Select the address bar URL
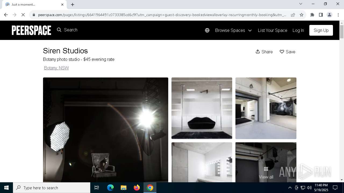The width and height of the screenshot is (344, 193). click(x=162, y=15)
